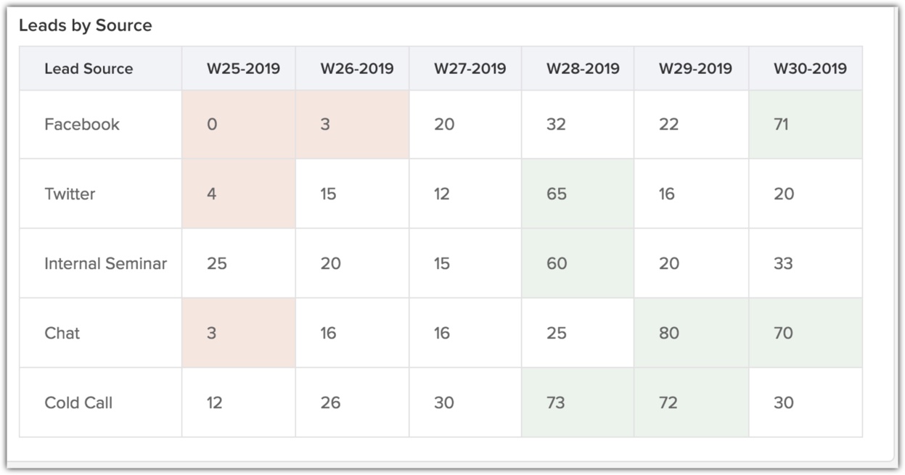Select the W29-2019 column header
The height and width of the screenshot is (475, 905).
pos(695,69)
